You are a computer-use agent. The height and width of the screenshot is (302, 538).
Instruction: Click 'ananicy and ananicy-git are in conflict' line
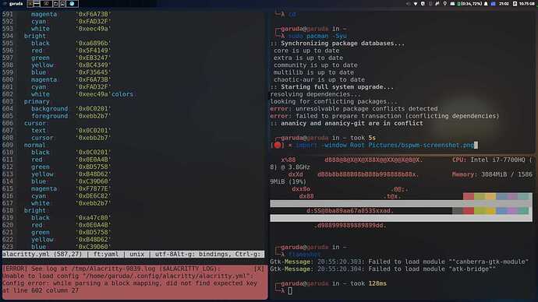352,123
